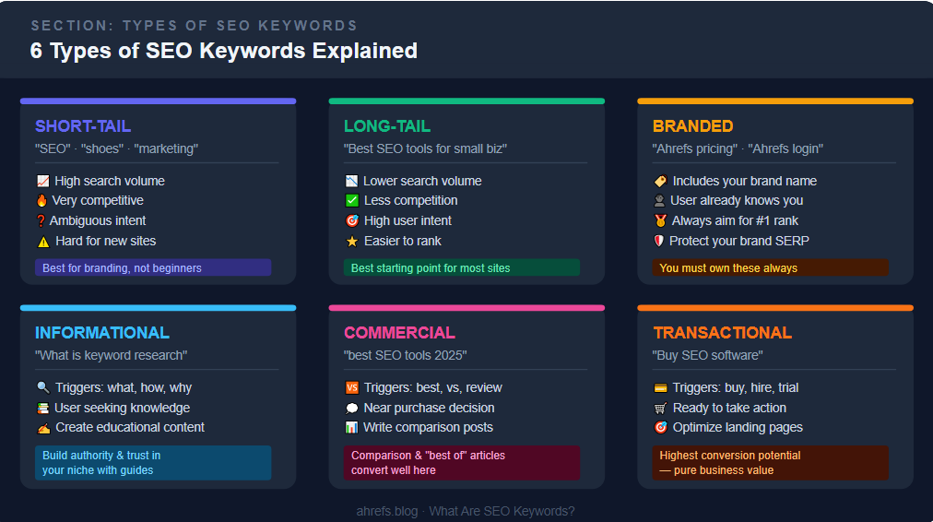Click the medal icon beside Always aim for #1 rank

[x=660, y=220]
